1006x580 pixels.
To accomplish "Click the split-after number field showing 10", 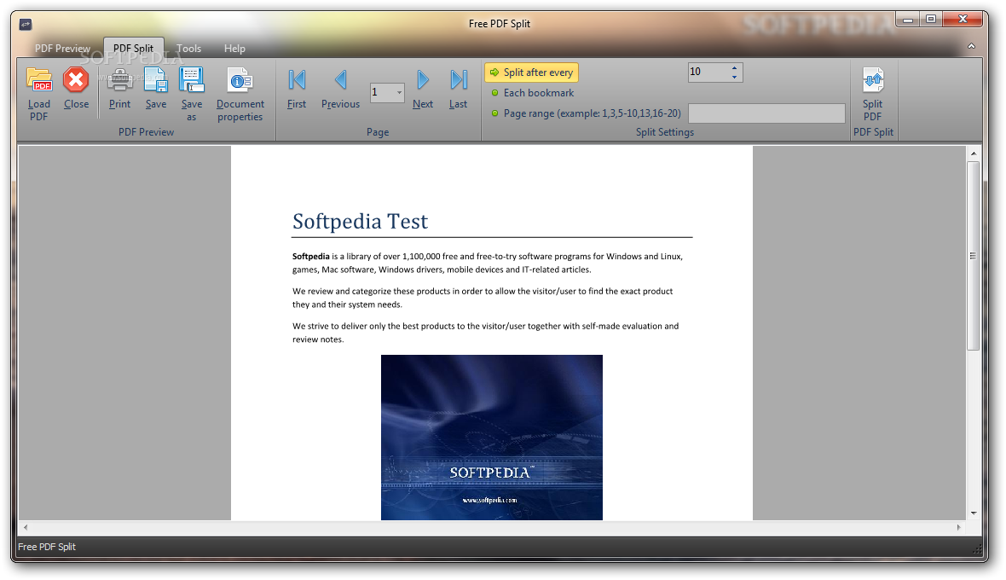I will tap(708, 72).
